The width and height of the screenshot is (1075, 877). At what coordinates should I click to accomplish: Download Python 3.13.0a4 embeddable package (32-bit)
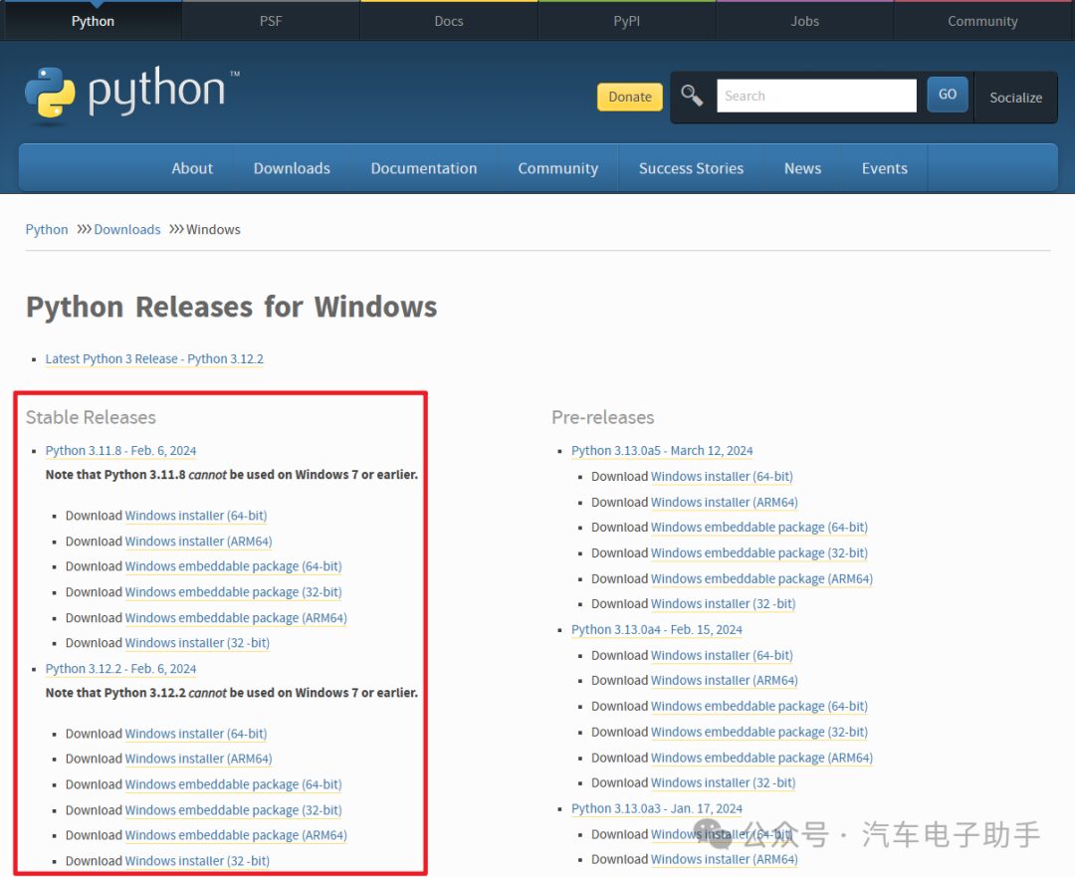758,732
